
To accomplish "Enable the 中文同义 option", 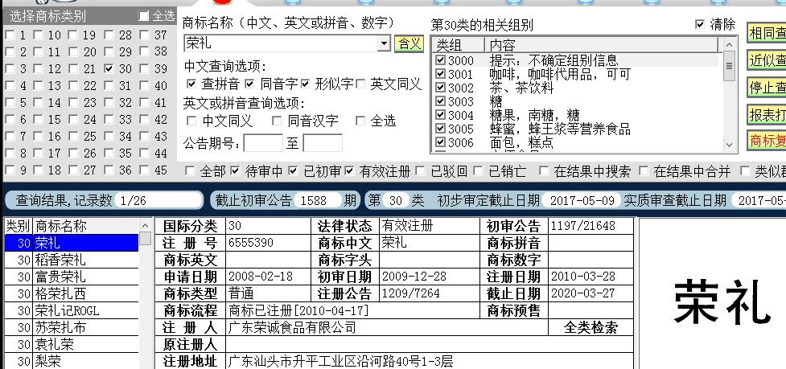I will [191, 121].
